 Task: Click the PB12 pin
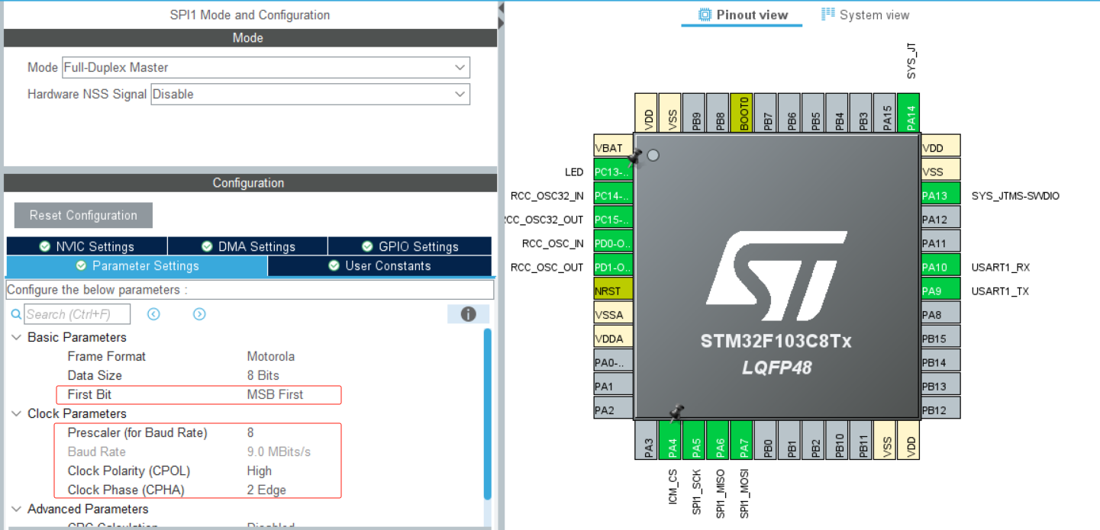coord(940,410)
